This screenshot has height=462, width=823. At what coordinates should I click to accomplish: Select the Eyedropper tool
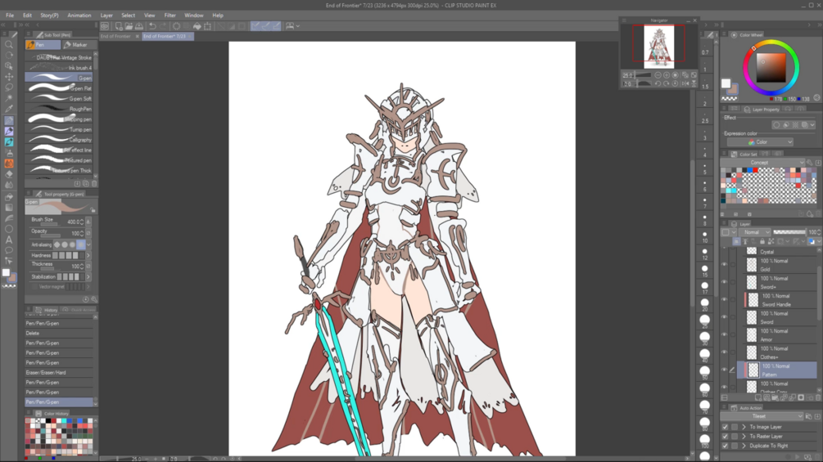tap(9, 109)
